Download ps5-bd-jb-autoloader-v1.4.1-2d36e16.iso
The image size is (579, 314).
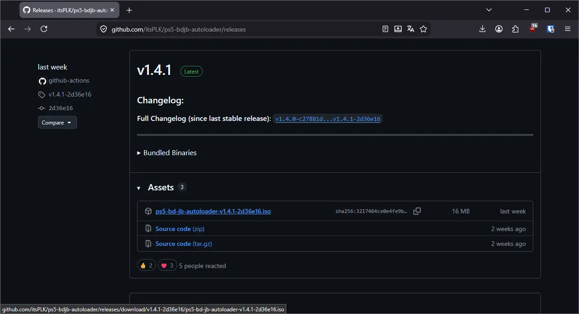tap(213, 211)
